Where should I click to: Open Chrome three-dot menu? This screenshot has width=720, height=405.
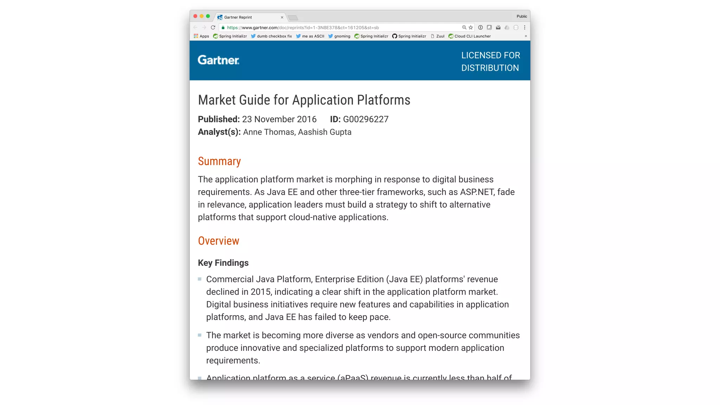pos(525,27)
